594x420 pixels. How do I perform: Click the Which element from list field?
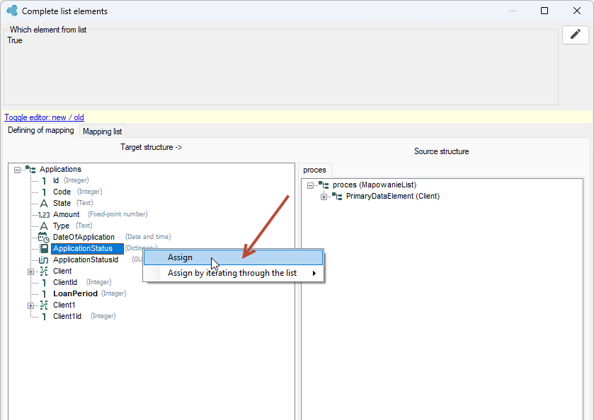(x=281, y=68)
